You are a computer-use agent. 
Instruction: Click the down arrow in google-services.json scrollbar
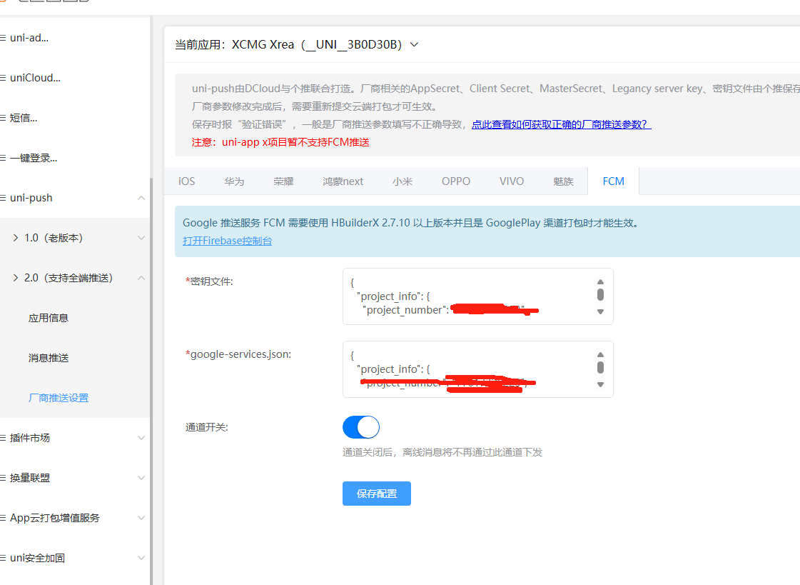[600, 384]
